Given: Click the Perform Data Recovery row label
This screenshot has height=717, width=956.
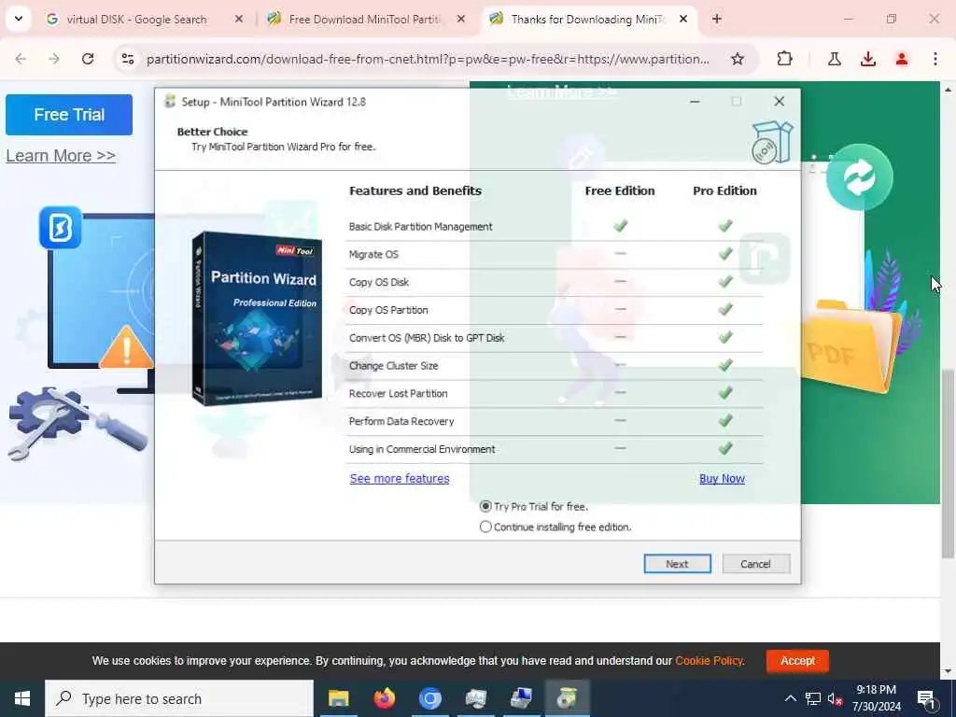Looking at the screenshot, I should coord(401,421).
